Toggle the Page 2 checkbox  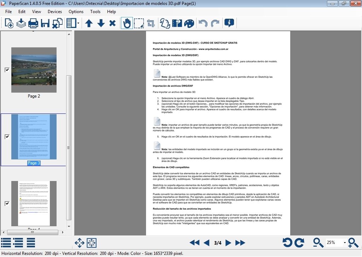[x=7, y=70]
